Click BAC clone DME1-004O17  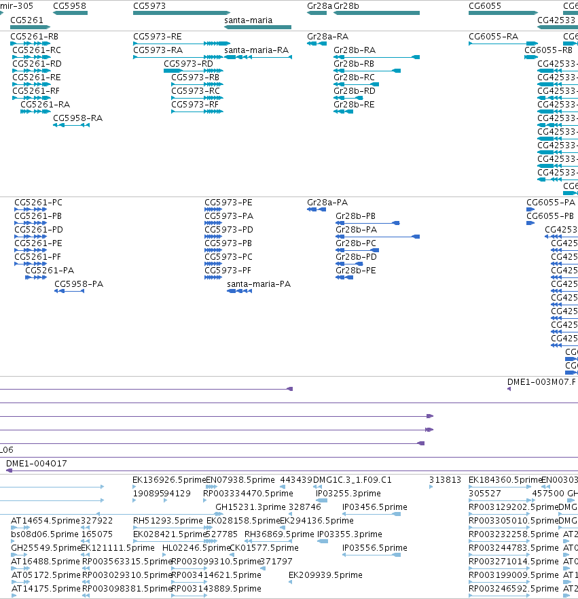click(x=292, y=470)
